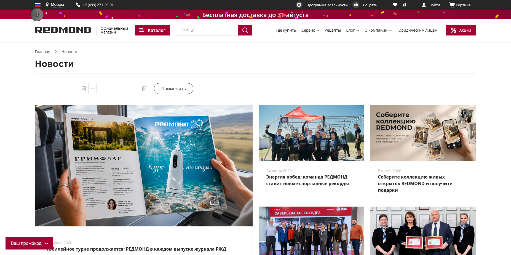The height and width of the screenshot is (255, 511).
Task: Open the Корзина shopping cart
Action: pyautogui.click(x=460, y=5)
